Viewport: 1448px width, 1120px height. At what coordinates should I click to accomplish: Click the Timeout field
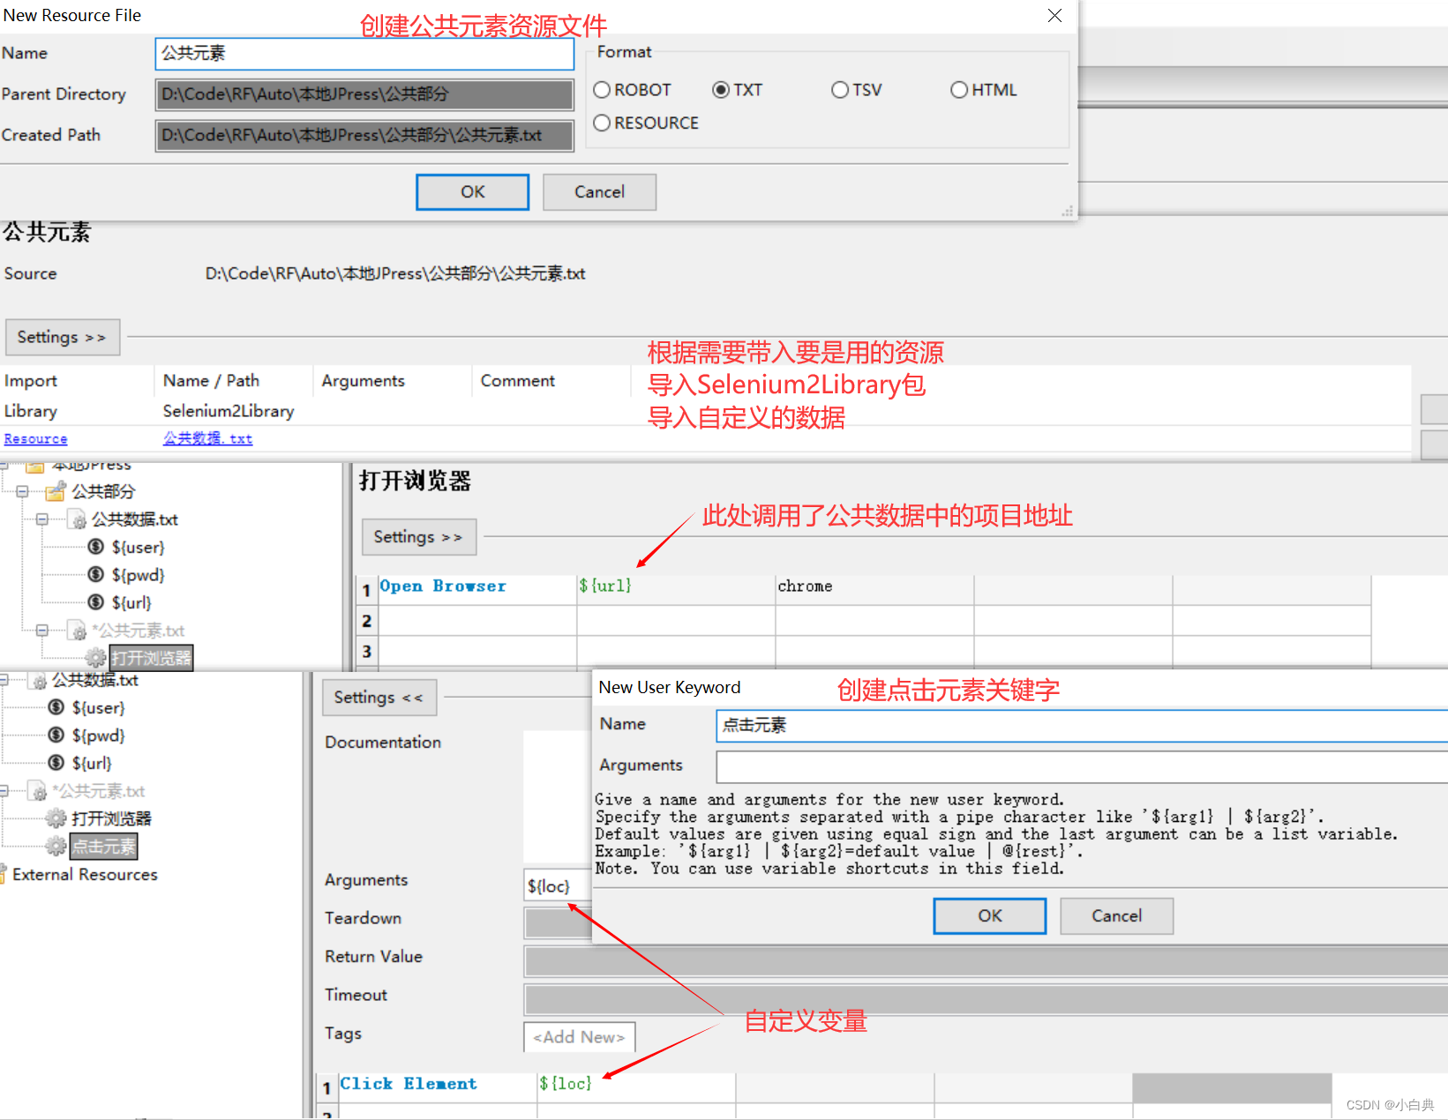(x=986, y=1000)
